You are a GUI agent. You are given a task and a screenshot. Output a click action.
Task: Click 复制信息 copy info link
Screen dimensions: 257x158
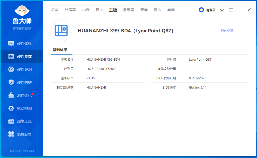227,31
